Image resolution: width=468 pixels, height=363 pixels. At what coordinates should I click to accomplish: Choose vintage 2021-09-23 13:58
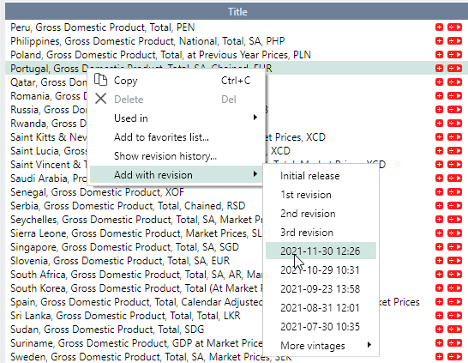coord(320,289)
